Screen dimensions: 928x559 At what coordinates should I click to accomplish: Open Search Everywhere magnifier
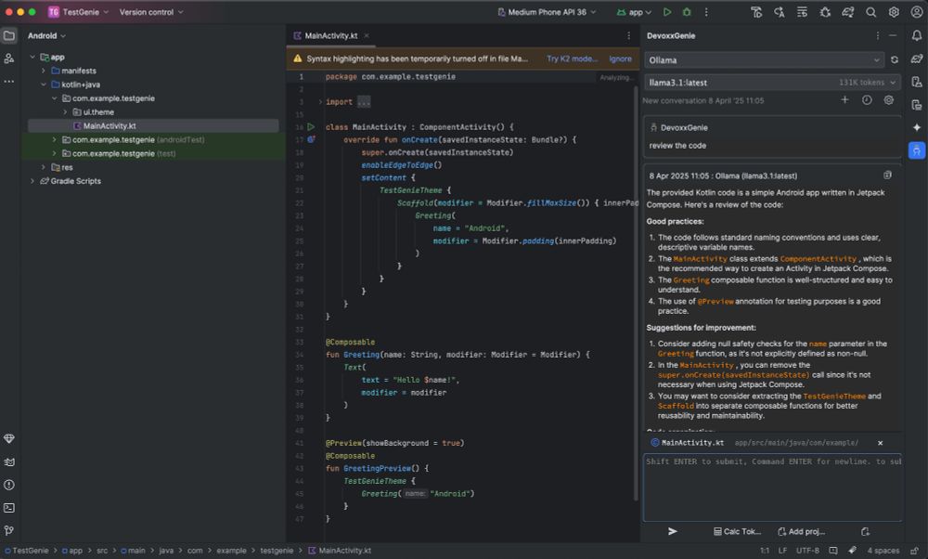(x=871, y=12)
